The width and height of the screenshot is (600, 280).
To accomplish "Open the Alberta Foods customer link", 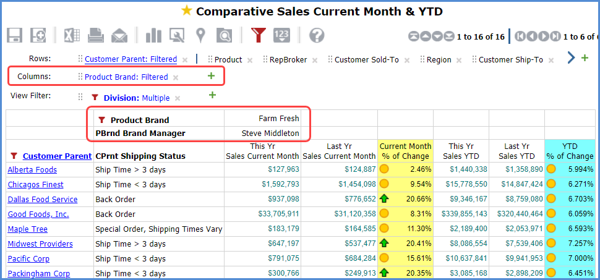I will (32, 170).
